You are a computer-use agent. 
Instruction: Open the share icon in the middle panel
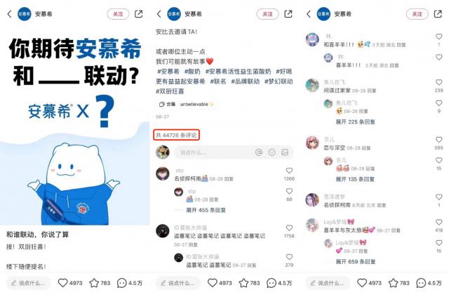pyautogui.click(x=288, y=14)
